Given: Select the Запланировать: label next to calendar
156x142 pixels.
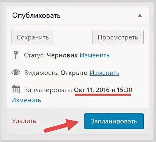Looking at the screenshot, I should tap(48, 90).
